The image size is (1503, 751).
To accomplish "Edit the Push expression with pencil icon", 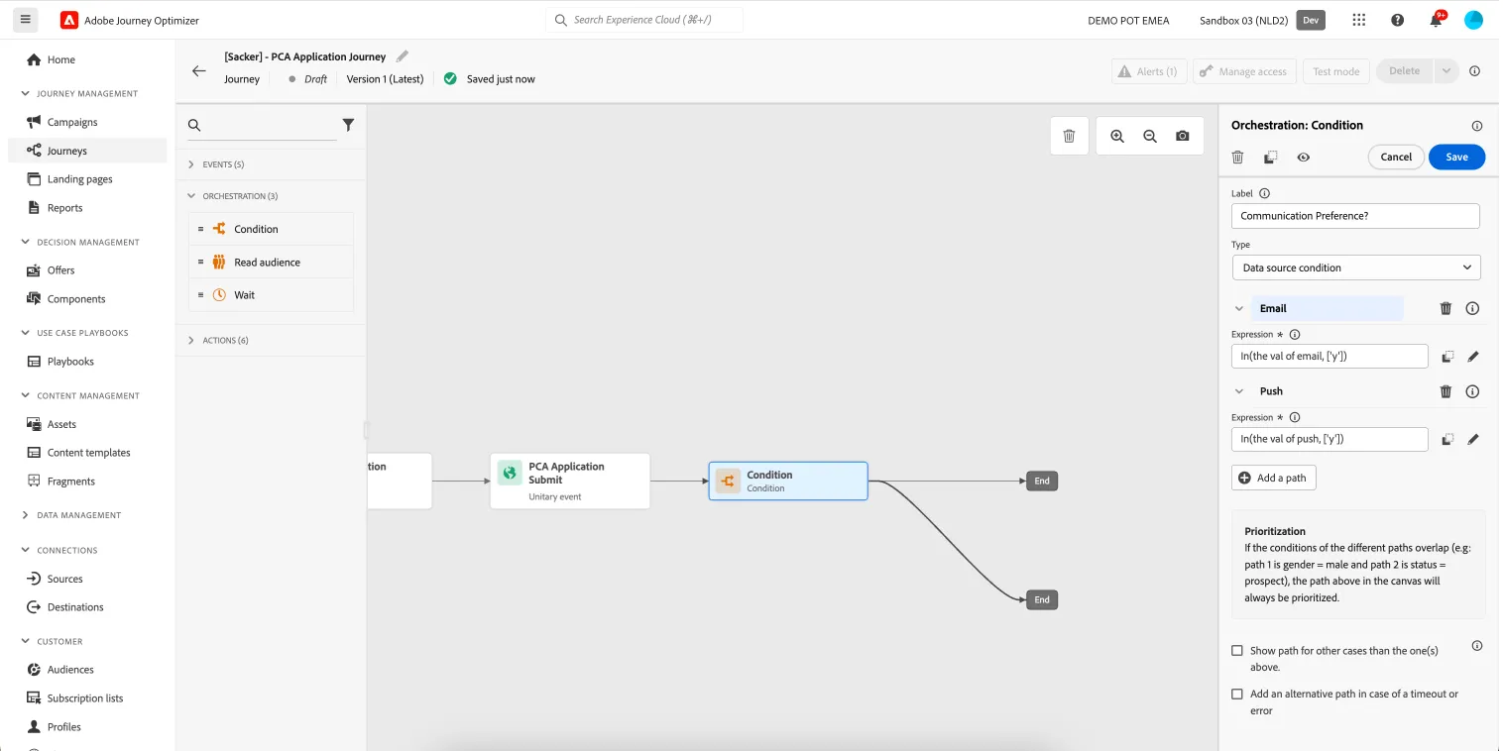I will pyautogui.click(x=1473, y=439).
